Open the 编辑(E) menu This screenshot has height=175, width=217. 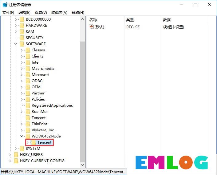point(24,13)
